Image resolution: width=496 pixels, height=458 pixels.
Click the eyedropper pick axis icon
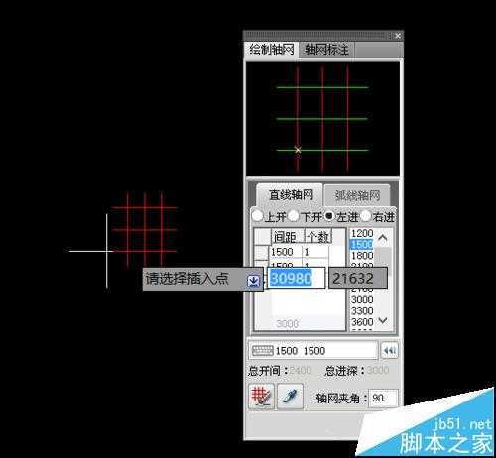290,397
